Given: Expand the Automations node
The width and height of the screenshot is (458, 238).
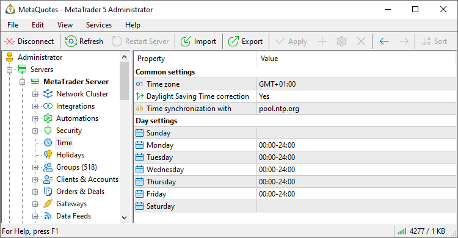Looking at the screenshot, I should (x=35, y=118).
